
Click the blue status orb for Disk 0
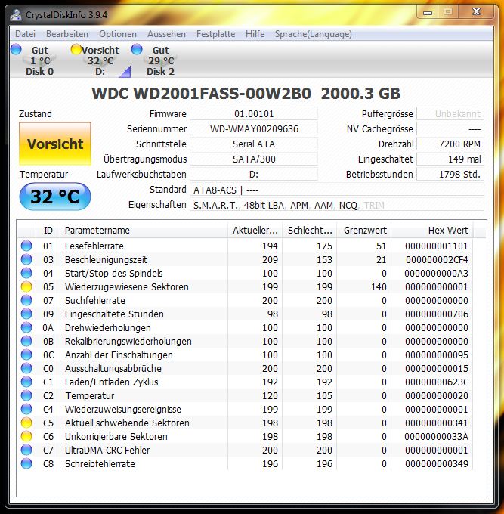click(x=16, y=49)
